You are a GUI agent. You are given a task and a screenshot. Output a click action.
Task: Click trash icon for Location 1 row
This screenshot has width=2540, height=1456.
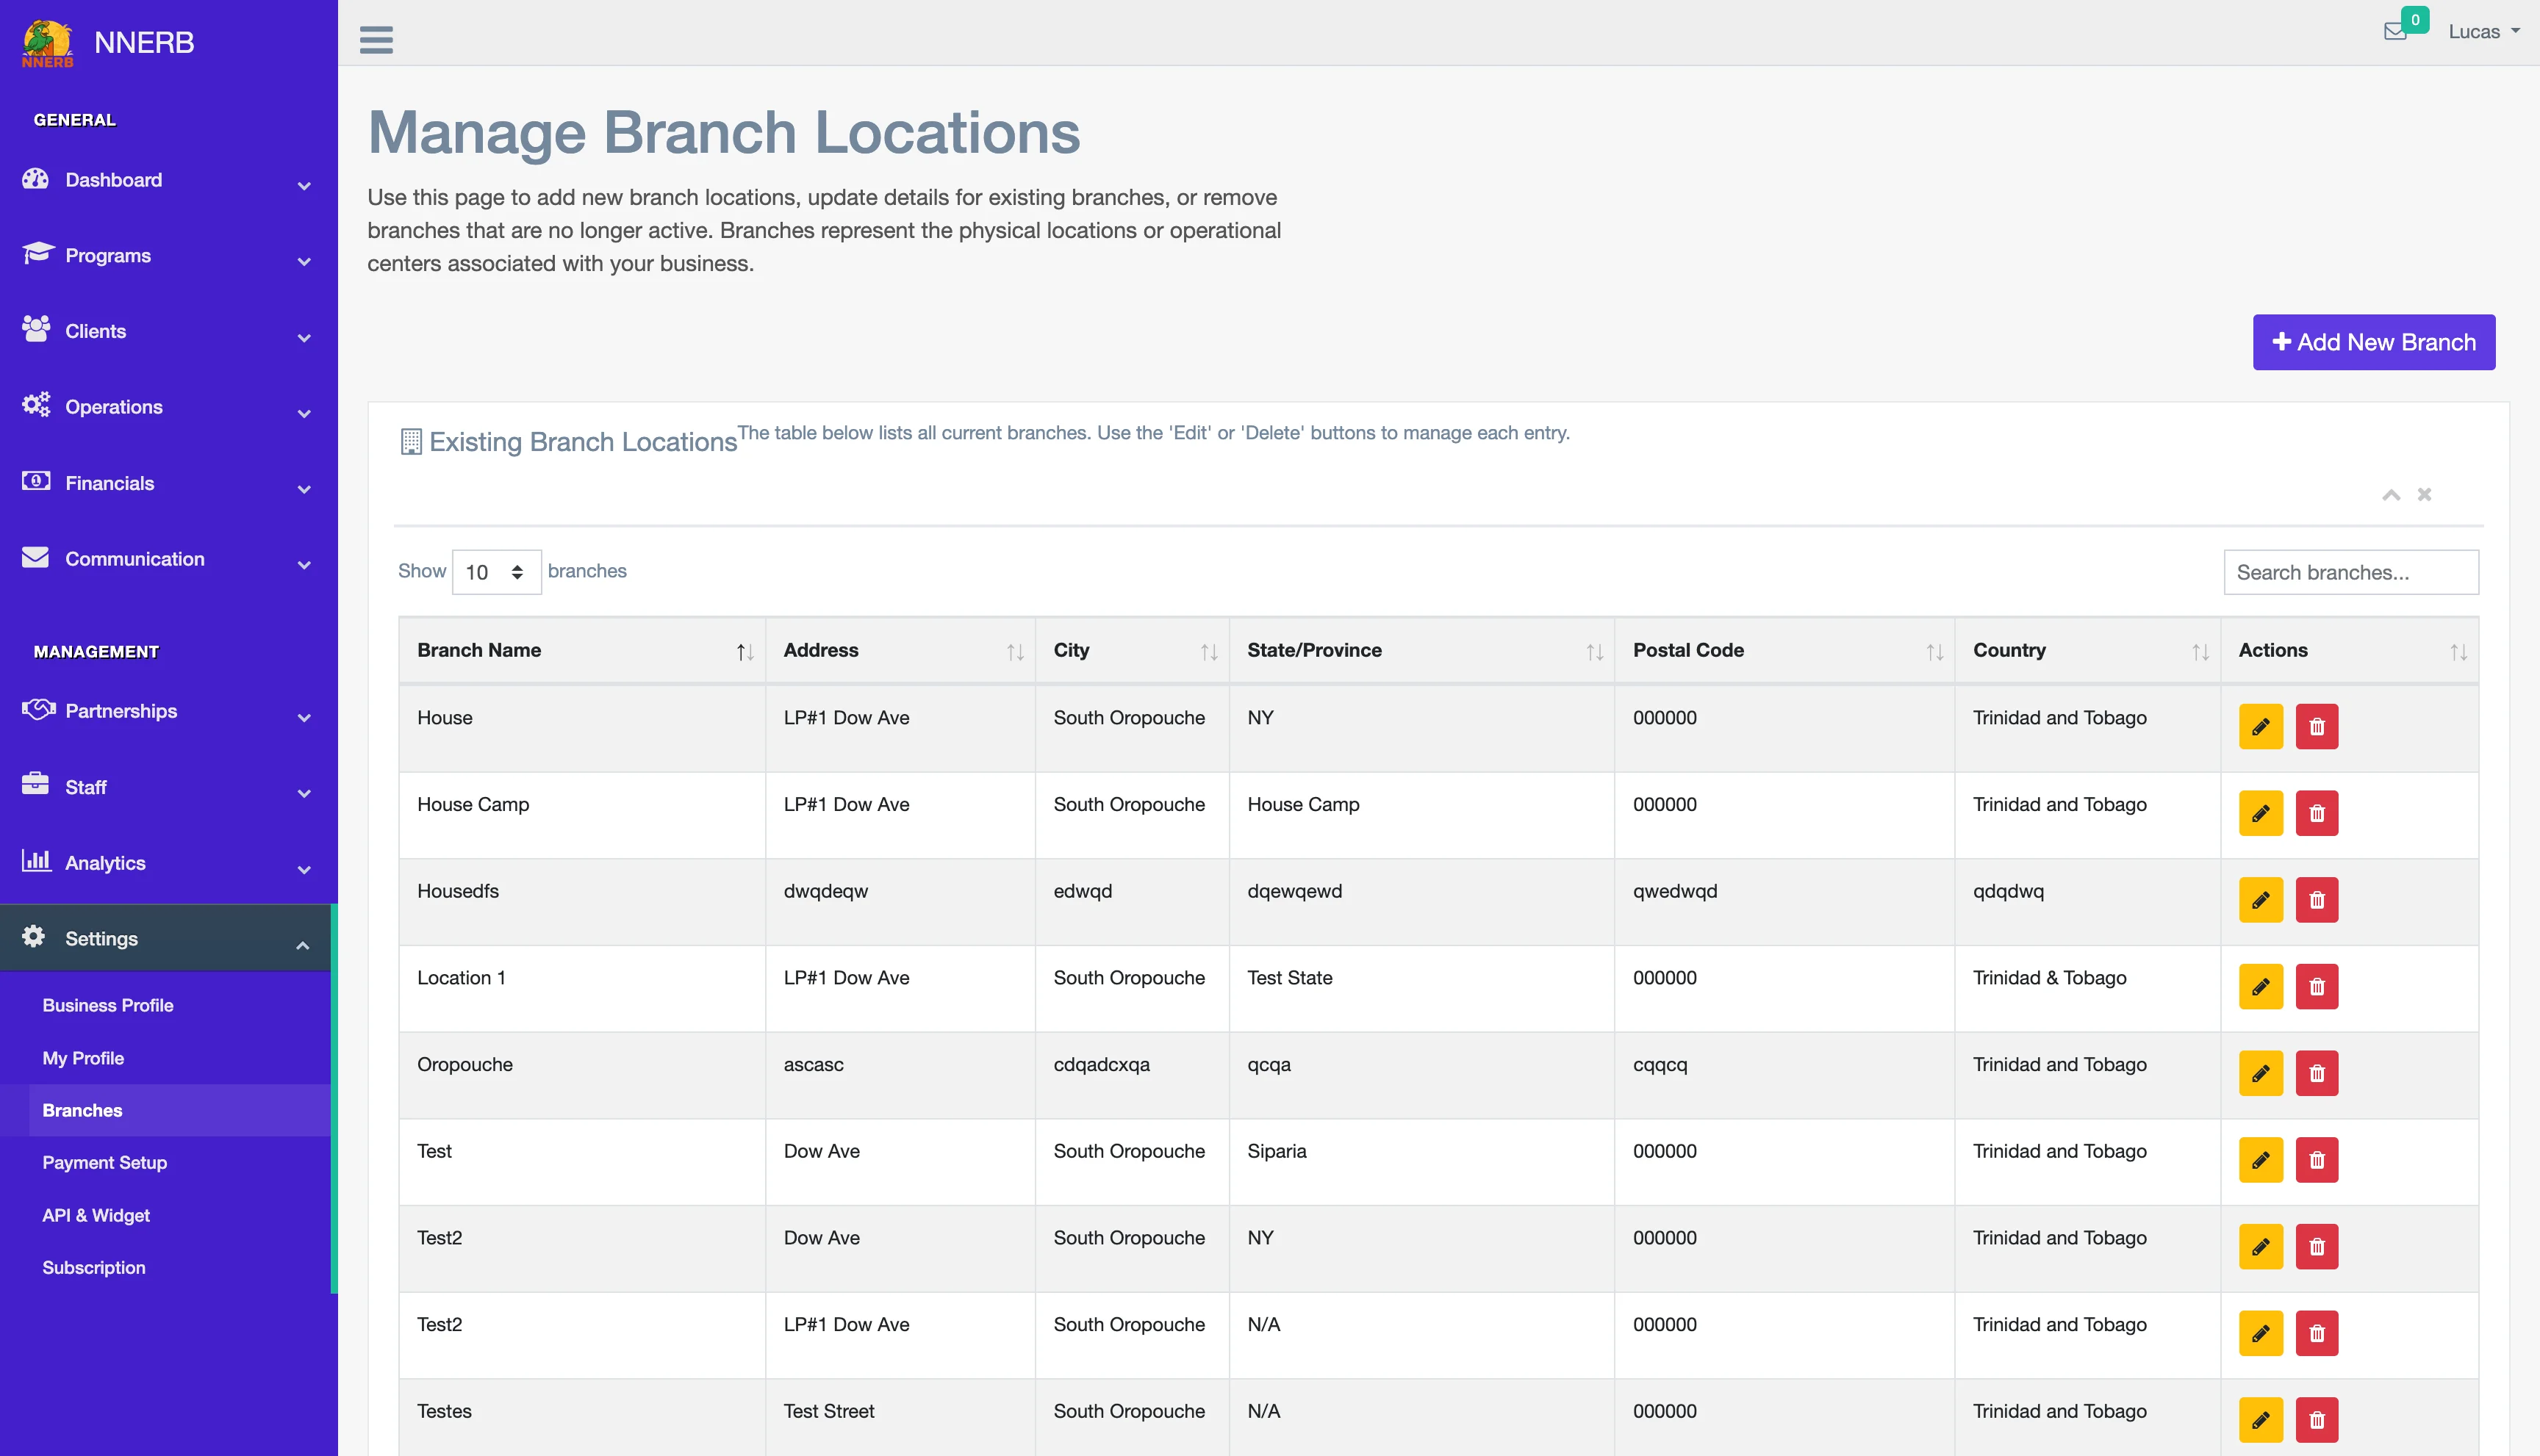point(2316,987)
